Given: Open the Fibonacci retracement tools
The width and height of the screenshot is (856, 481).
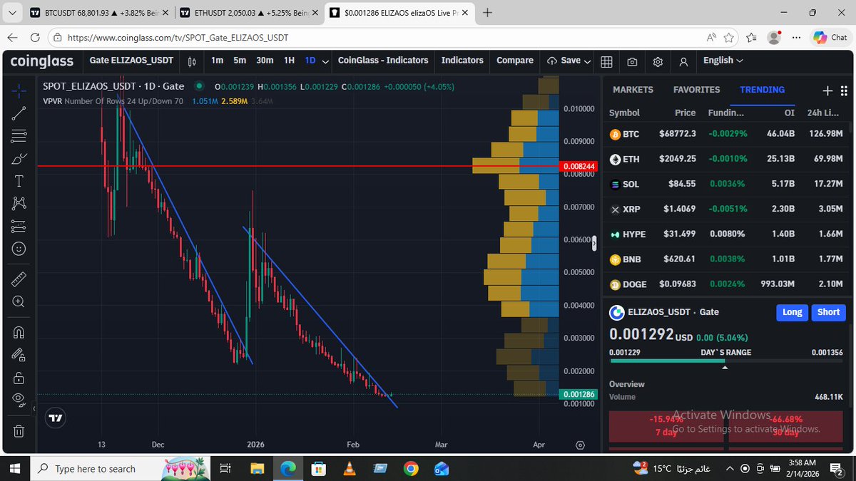Looking at the screenshot, I should pyautogui.click(x=19, y=135).
